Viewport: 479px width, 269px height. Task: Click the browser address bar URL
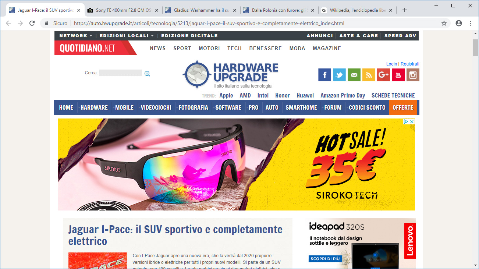(209, 23)
